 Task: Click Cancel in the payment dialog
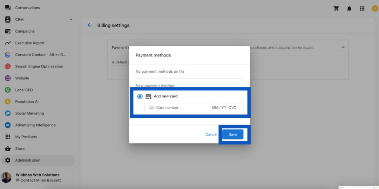(x=211, y=134)
